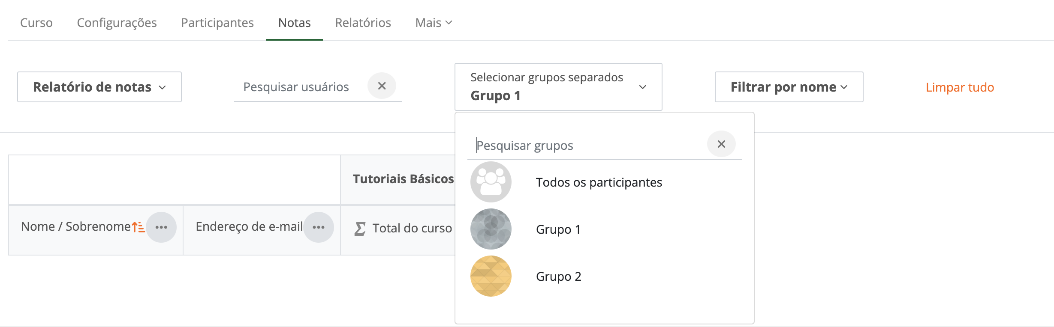Viewport: 1054px width, 327px height.
Task: Select Grupo 2 from the group list
Action: (x=558, y=276)
